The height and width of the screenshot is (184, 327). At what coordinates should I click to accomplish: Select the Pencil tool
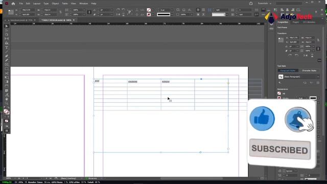[x=7, y=60]
